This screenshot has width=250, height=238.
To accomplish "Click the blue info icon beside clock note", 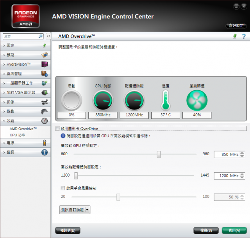I will pyautogui.click(x=63, y=136).
